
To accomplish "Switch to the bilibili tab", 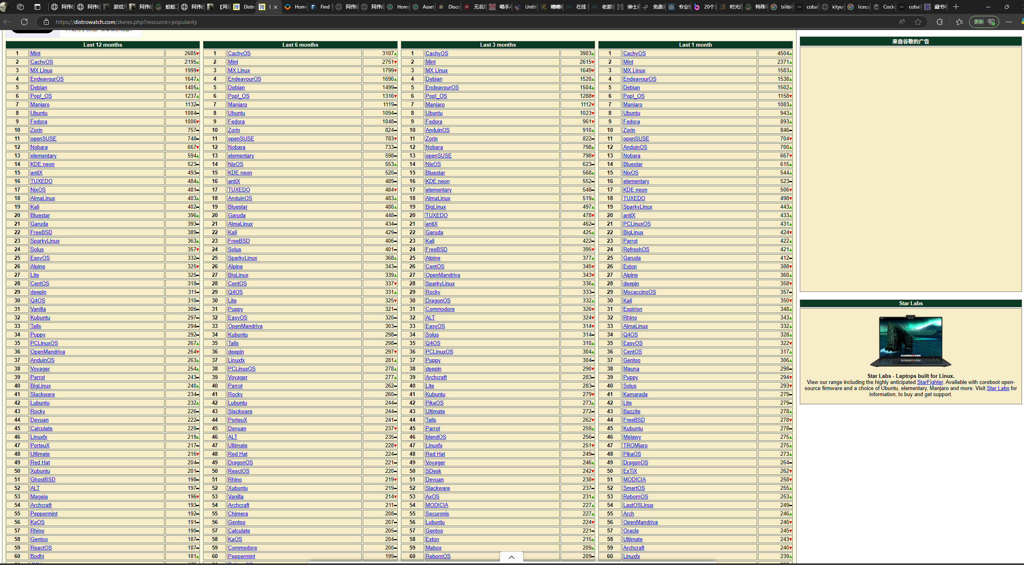I will pos(782,7).
